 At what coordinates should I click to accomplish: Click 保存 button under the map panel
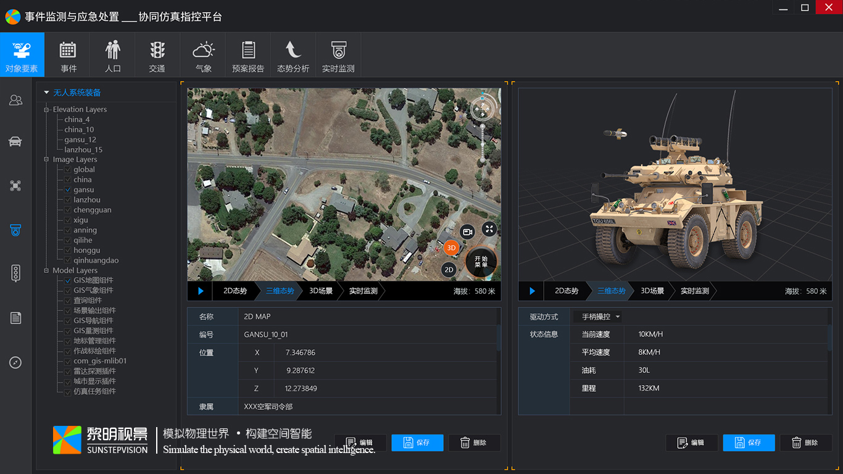417,443
